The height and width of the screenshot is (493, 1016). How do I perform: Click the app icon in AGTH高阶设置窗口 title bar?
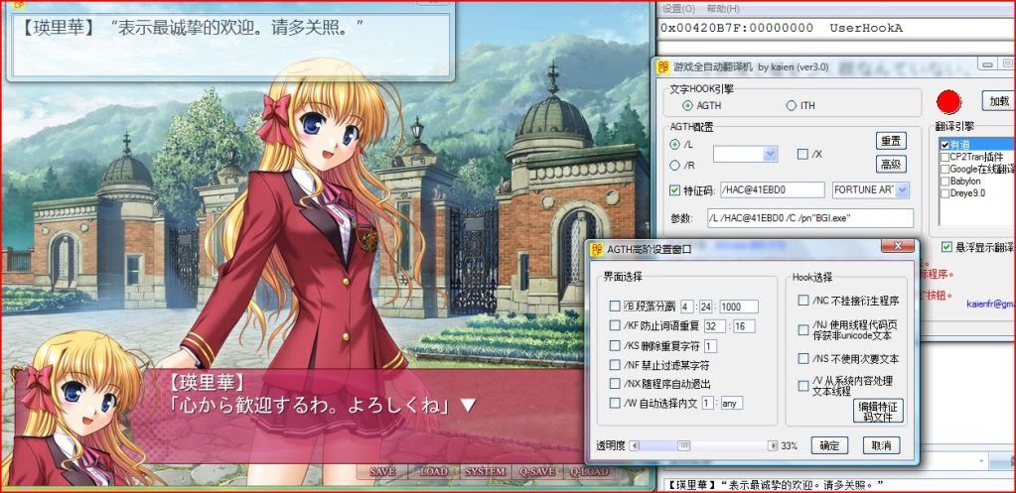(596, 249)
